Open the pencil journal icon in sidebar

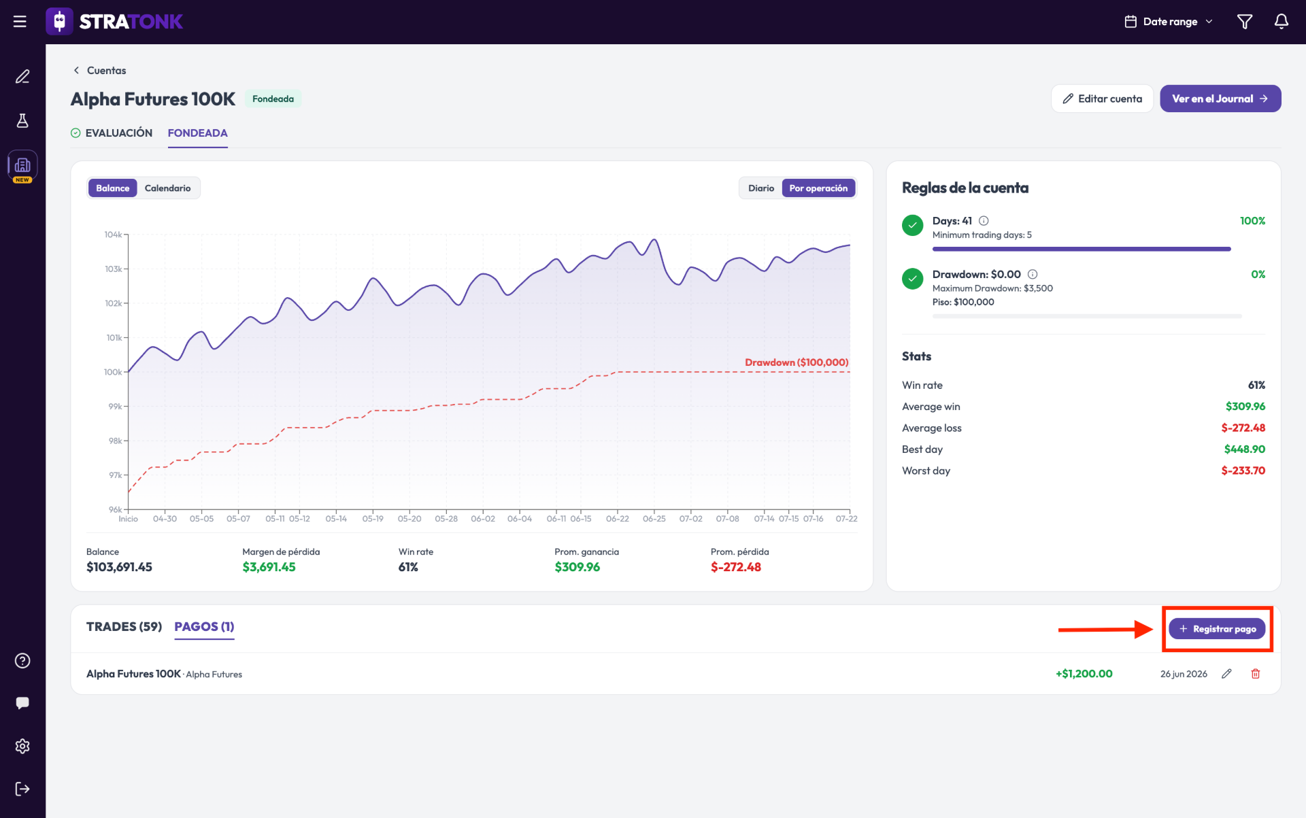click(22, 76)
